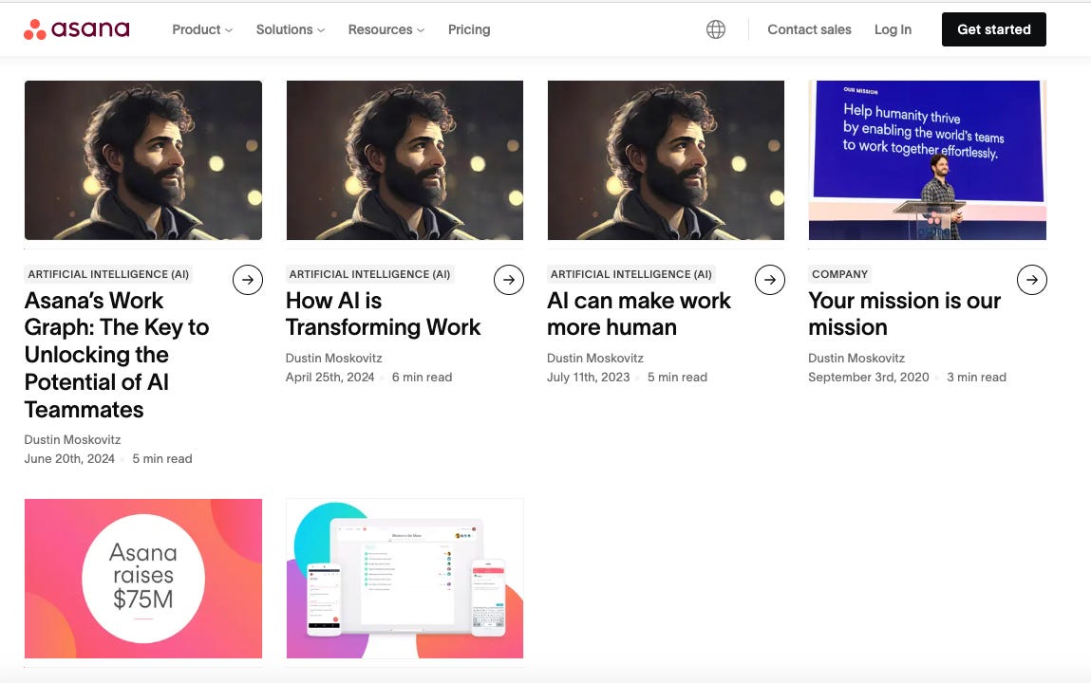Expand the Solutions dropdown menu

coord(291,29)
